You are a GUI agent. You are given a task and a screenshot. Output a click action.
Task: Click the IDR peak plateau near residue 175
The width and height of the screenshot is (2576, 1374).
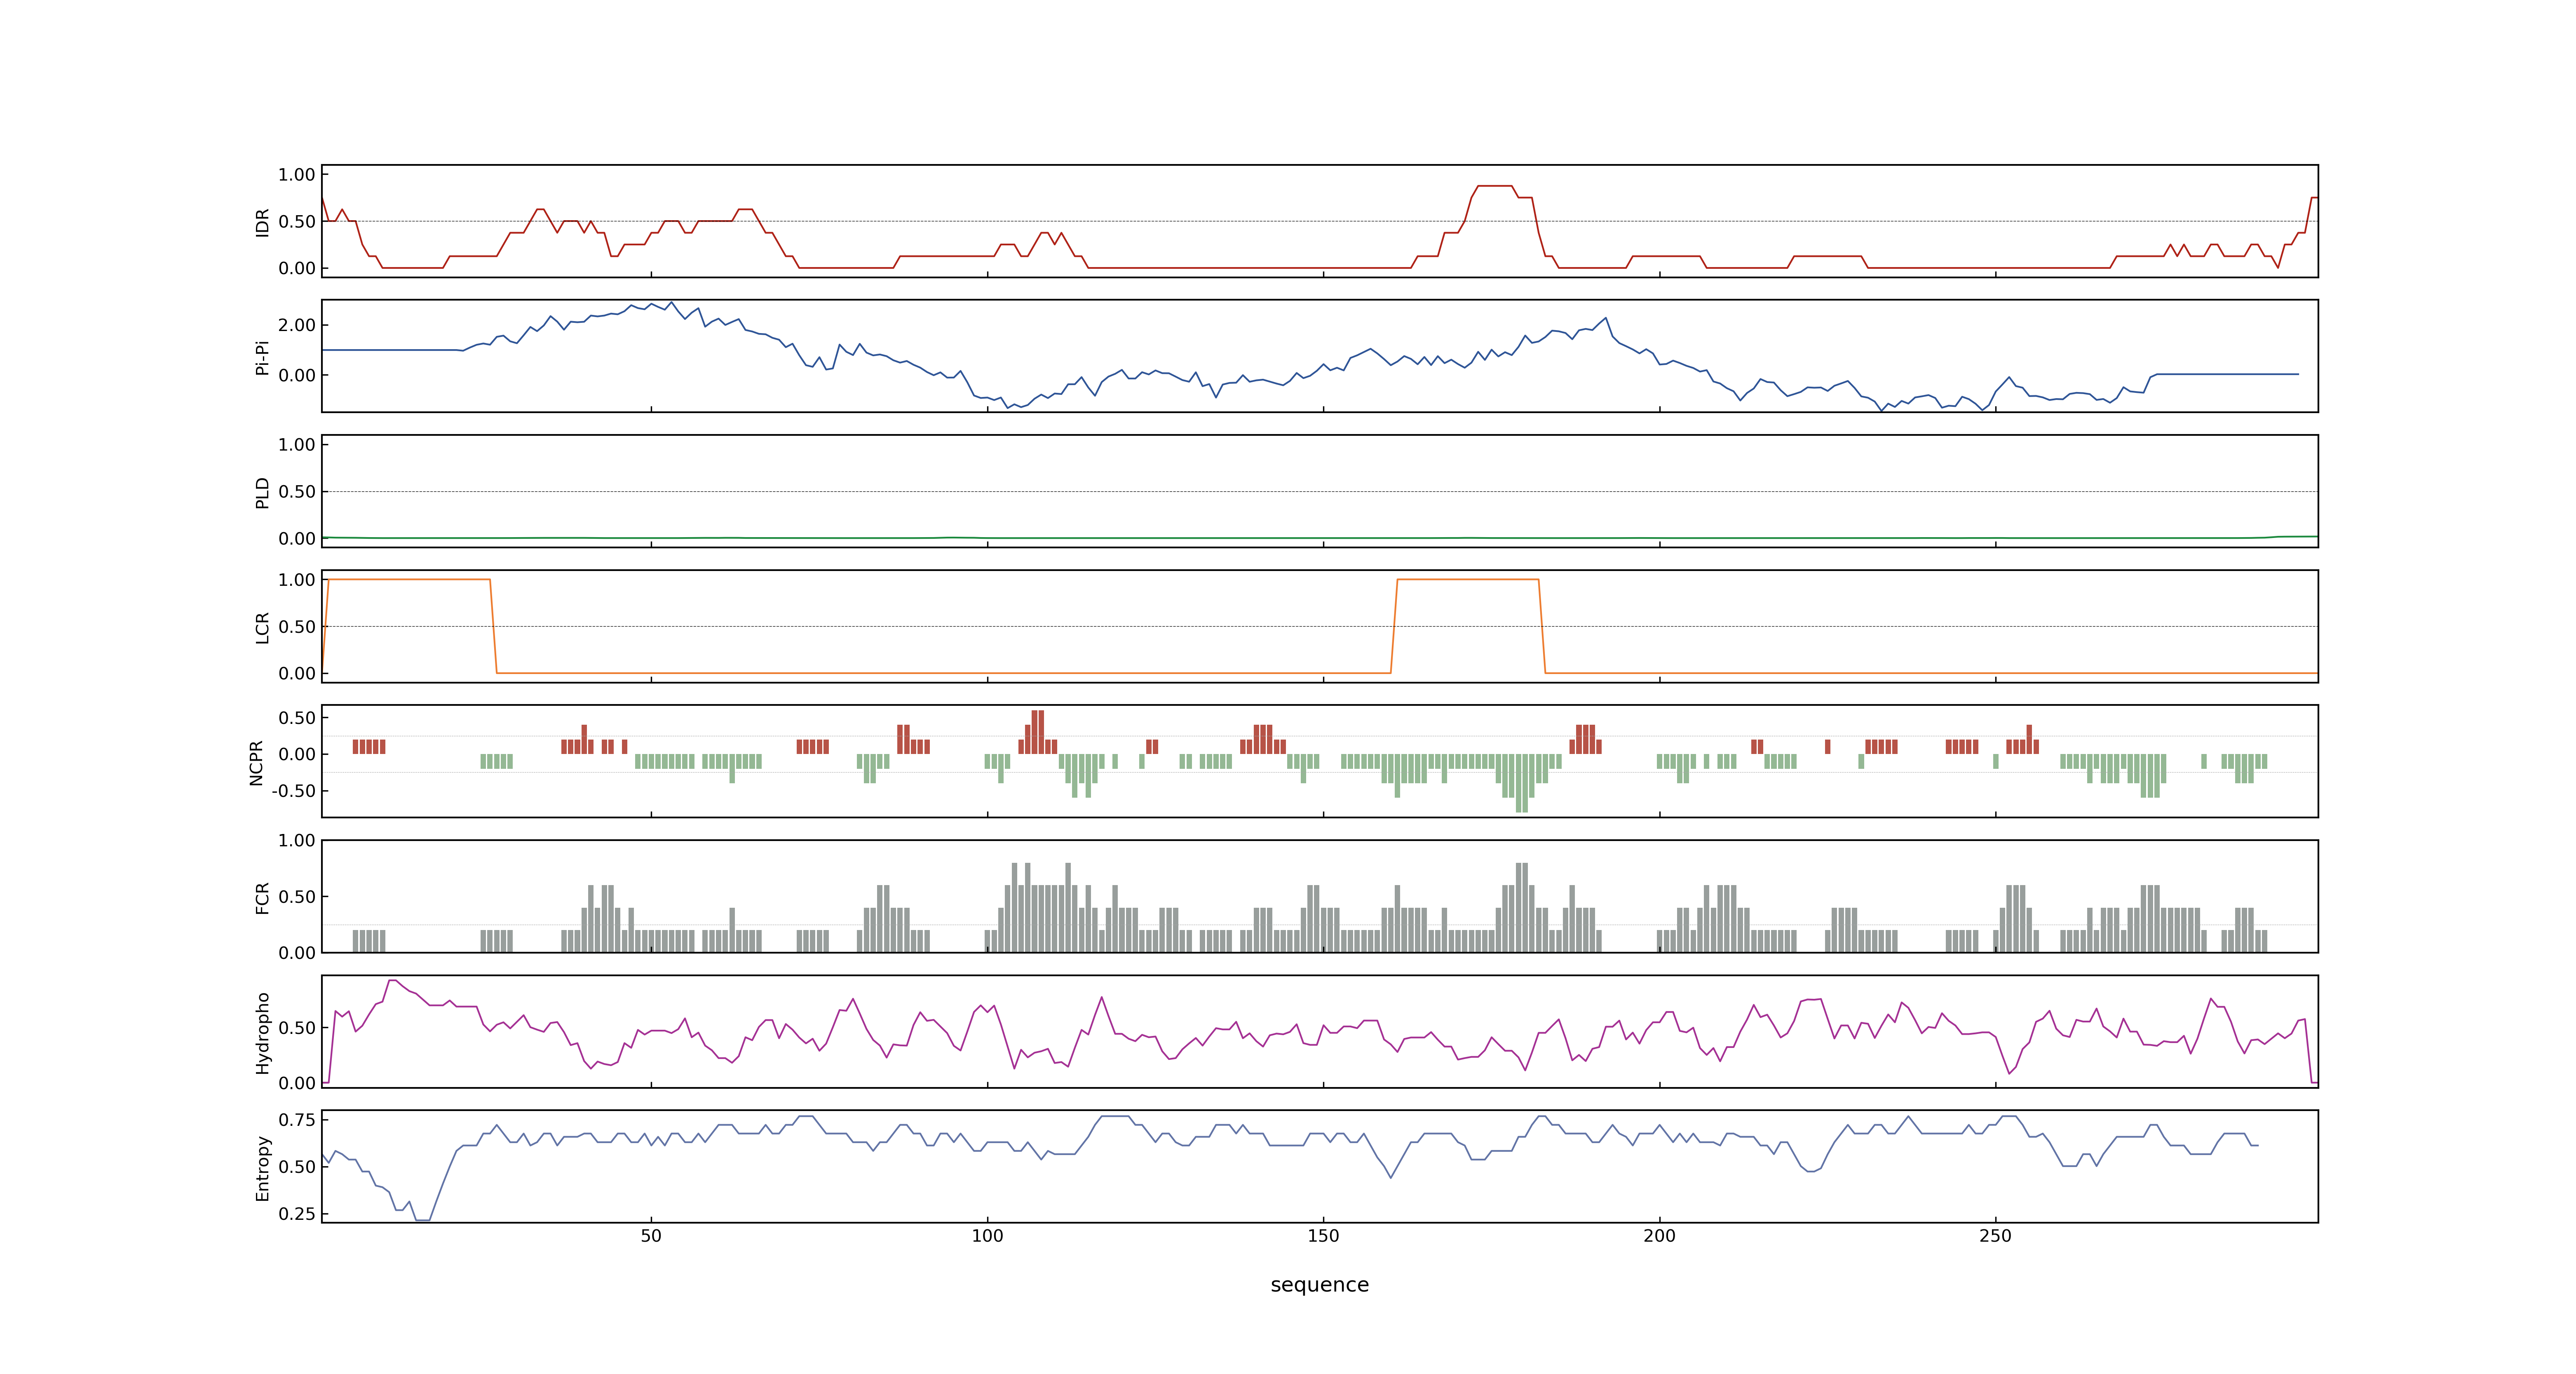pyautogui.click(x=1495, y=186)
